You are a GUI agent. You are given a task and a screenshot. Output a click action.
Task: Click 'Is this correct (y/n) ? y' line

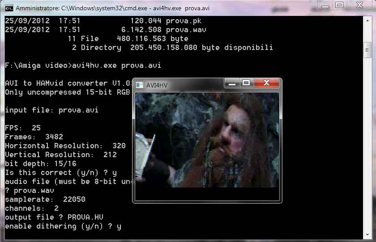(61, 173)
